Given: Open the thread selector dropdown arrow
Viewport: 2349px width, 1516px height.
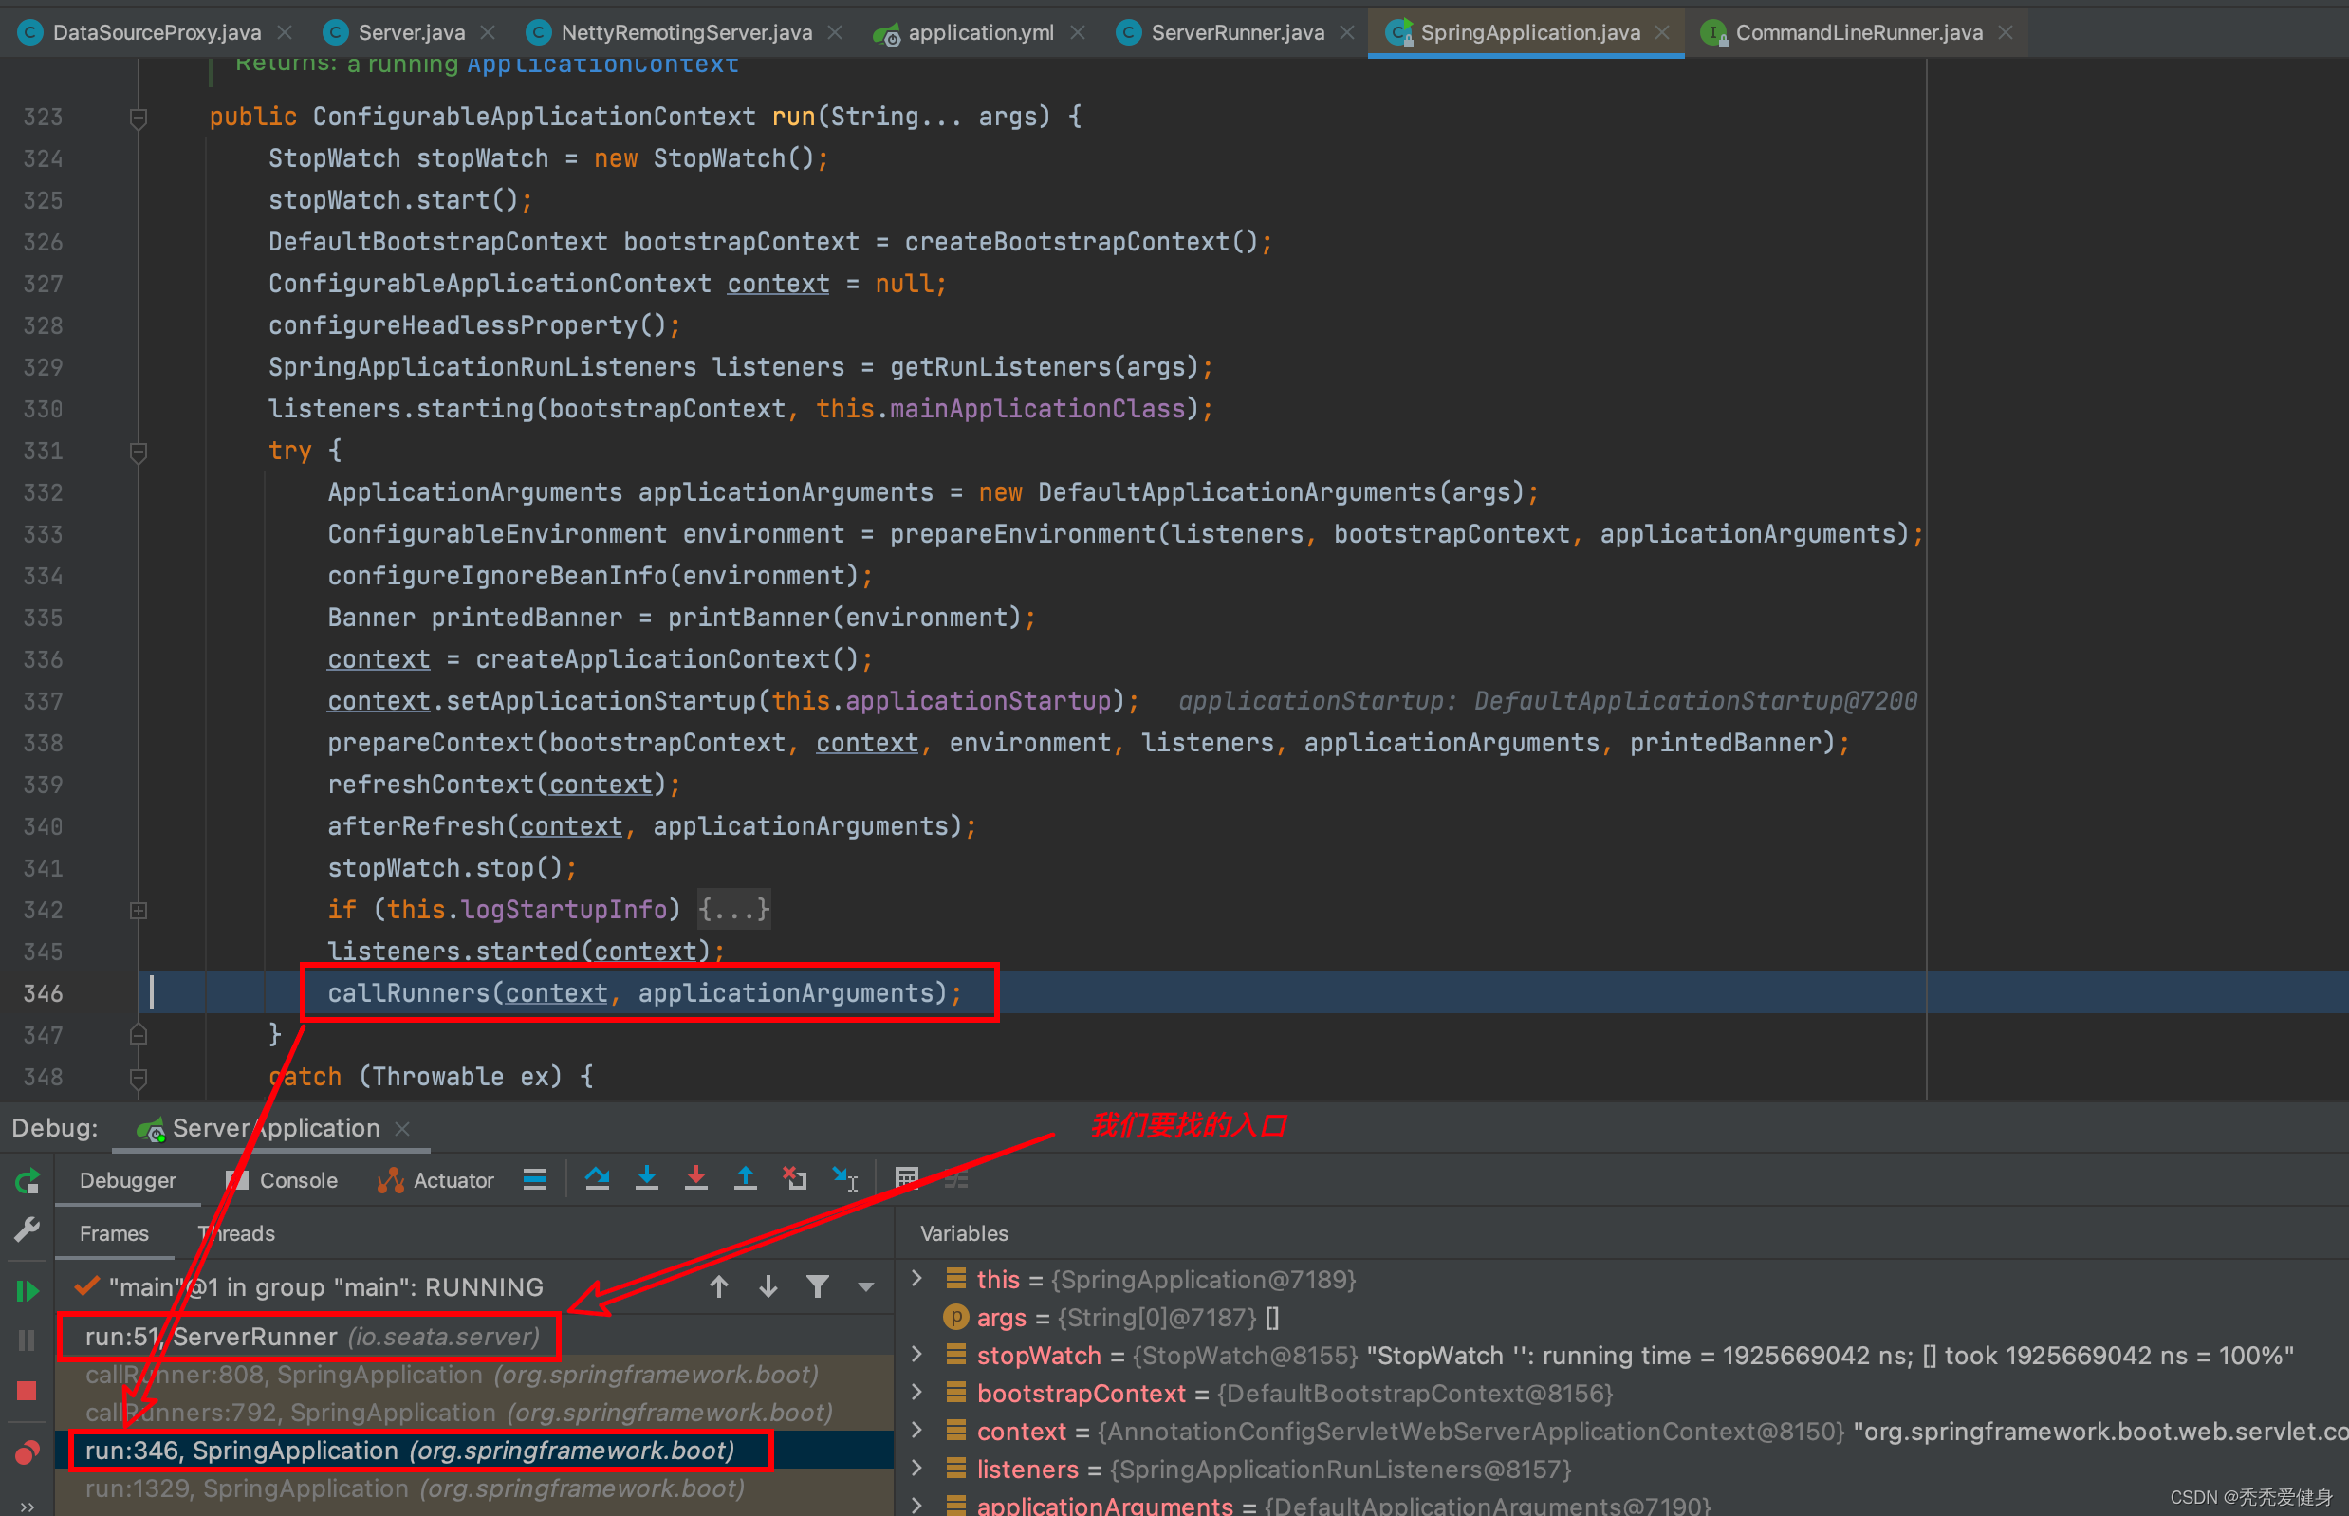Looking at the screenshot, I should tap(866, 1287).
